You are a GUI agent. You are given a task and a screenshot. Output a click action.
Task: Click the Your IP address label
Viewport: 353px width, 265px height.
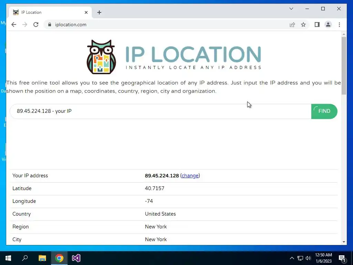[30, 176]
